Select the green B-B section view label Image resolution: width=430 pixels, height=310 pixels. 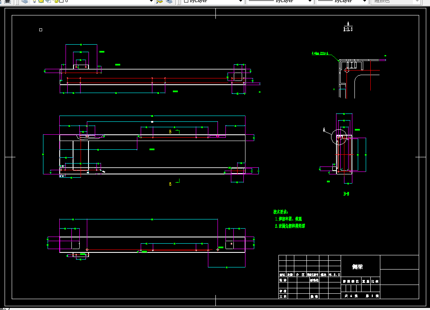tap(346, 194)
